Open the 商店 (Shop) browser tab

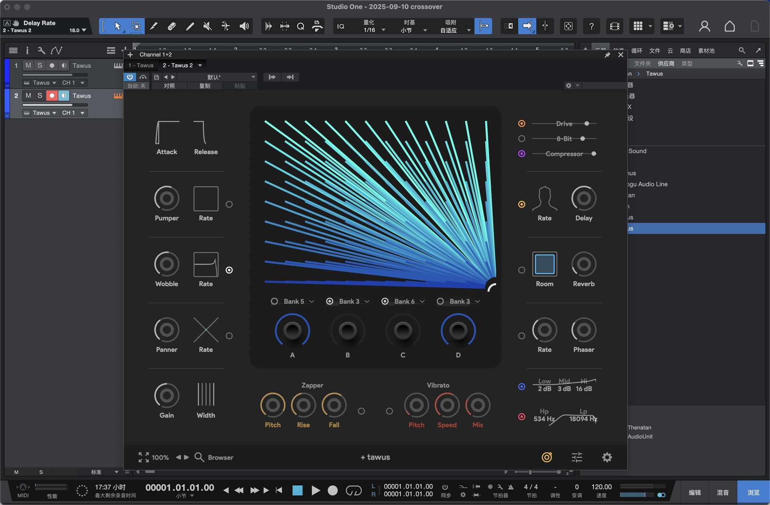(x=685, y=51)
